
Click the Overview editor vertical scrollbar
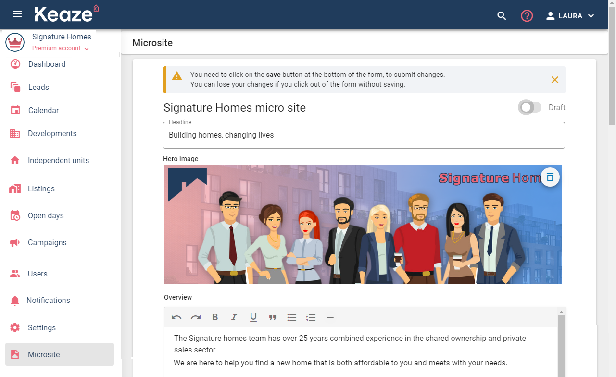click(561, 346)
